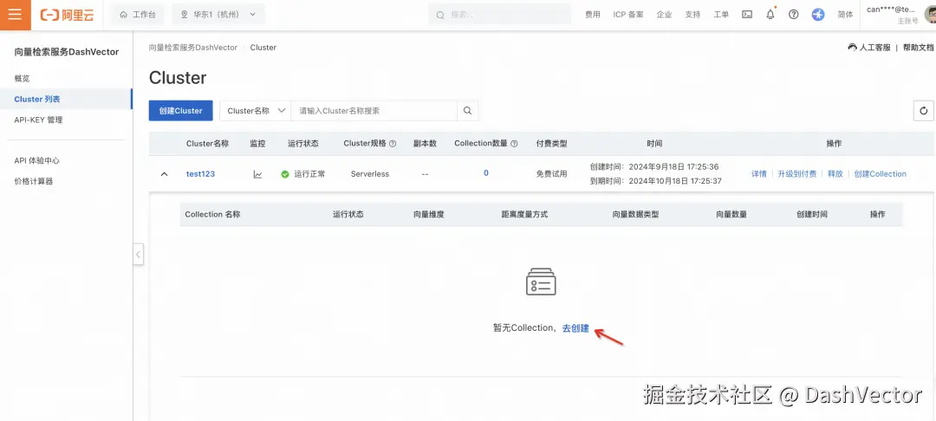Open the 费用 menu
Image resolution: width=936 pixels, height=421 pixels.
point(592,15)
